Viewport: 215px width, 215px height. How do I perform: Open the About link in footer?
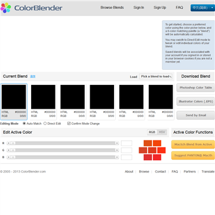129,171
